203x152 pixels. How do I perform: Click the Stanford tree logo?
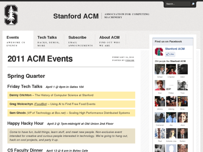tap(11, 15)
